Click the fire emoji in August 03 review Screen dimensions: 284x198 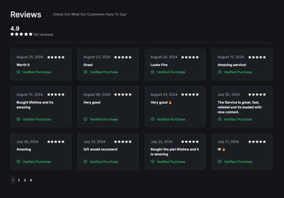tap(170, 103)
